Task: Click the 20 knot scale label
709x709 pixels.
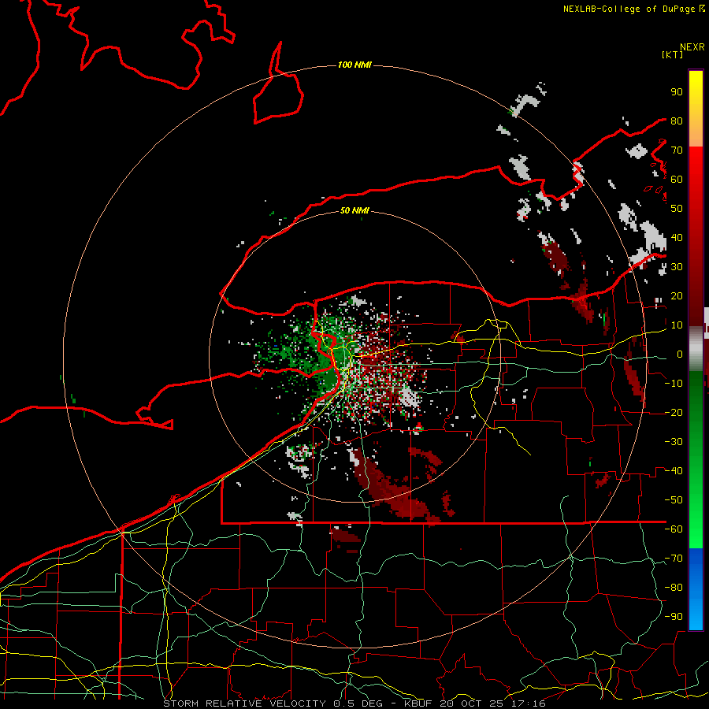Action: click(677, 295)
